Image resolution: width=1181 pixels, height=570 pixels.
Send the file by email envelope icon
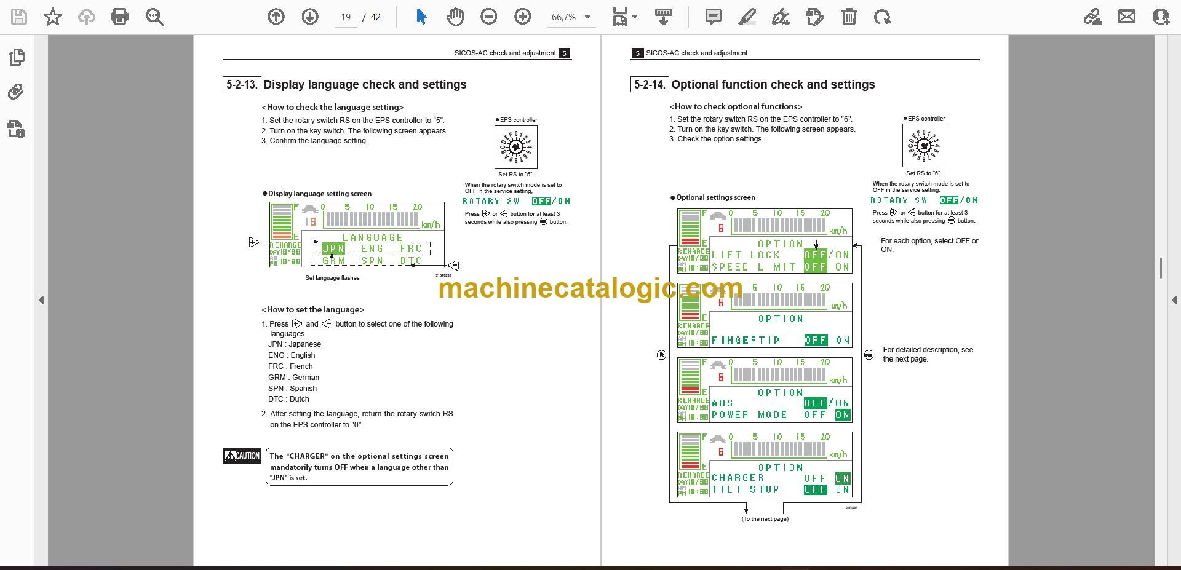(1127, 17)
